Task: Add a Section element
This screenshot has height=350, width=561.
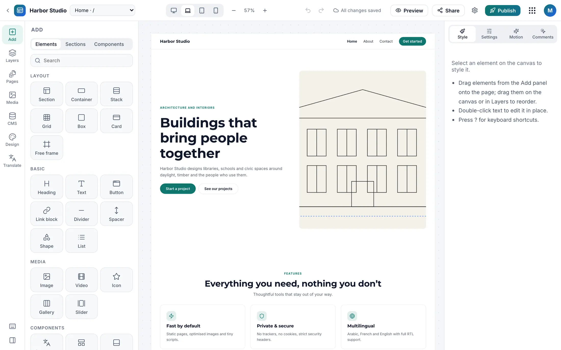Action: 47,94
